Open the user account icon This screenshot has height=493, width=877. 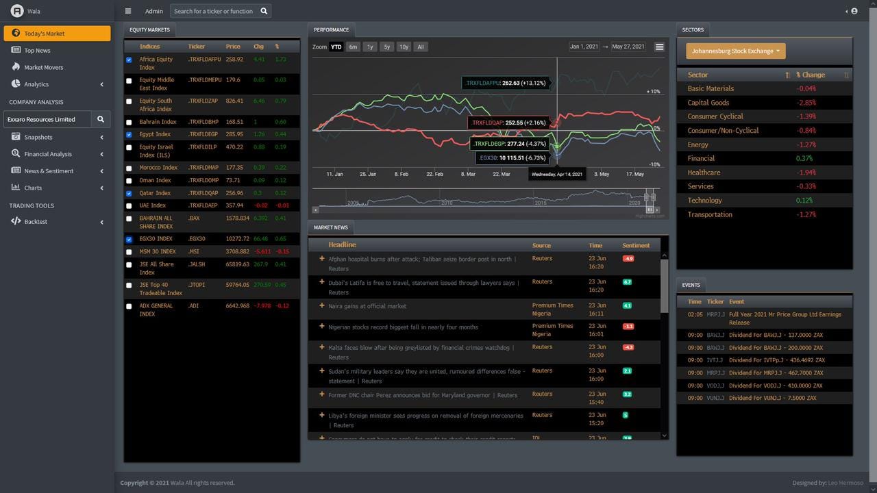coord(854,11)
